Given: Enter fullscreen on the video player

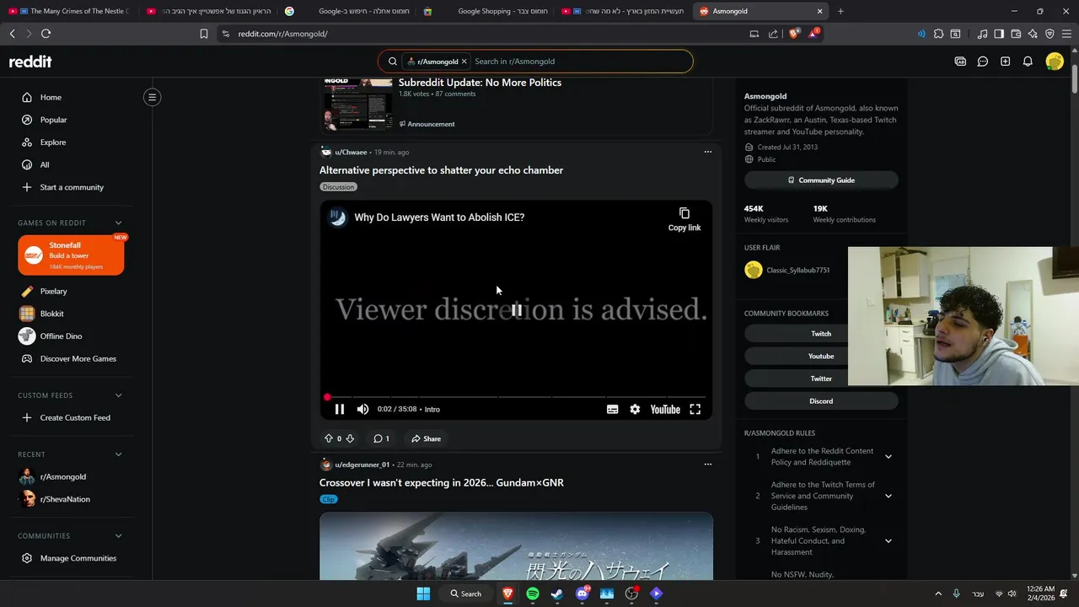Looking at the screenshot, I should coord(695,409).
